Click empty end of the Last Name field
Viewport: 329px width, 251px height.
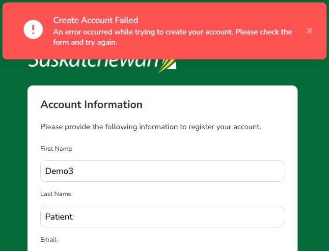[x=221, y=217]
